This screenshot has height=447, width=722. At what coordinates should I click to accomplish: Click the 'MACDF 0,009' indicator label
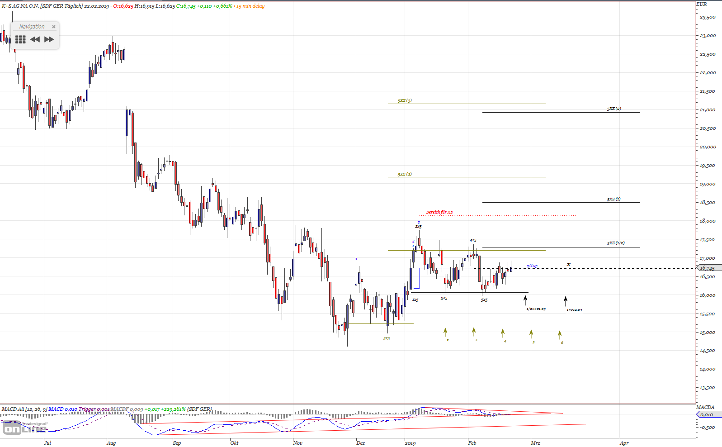coord(127,409)
